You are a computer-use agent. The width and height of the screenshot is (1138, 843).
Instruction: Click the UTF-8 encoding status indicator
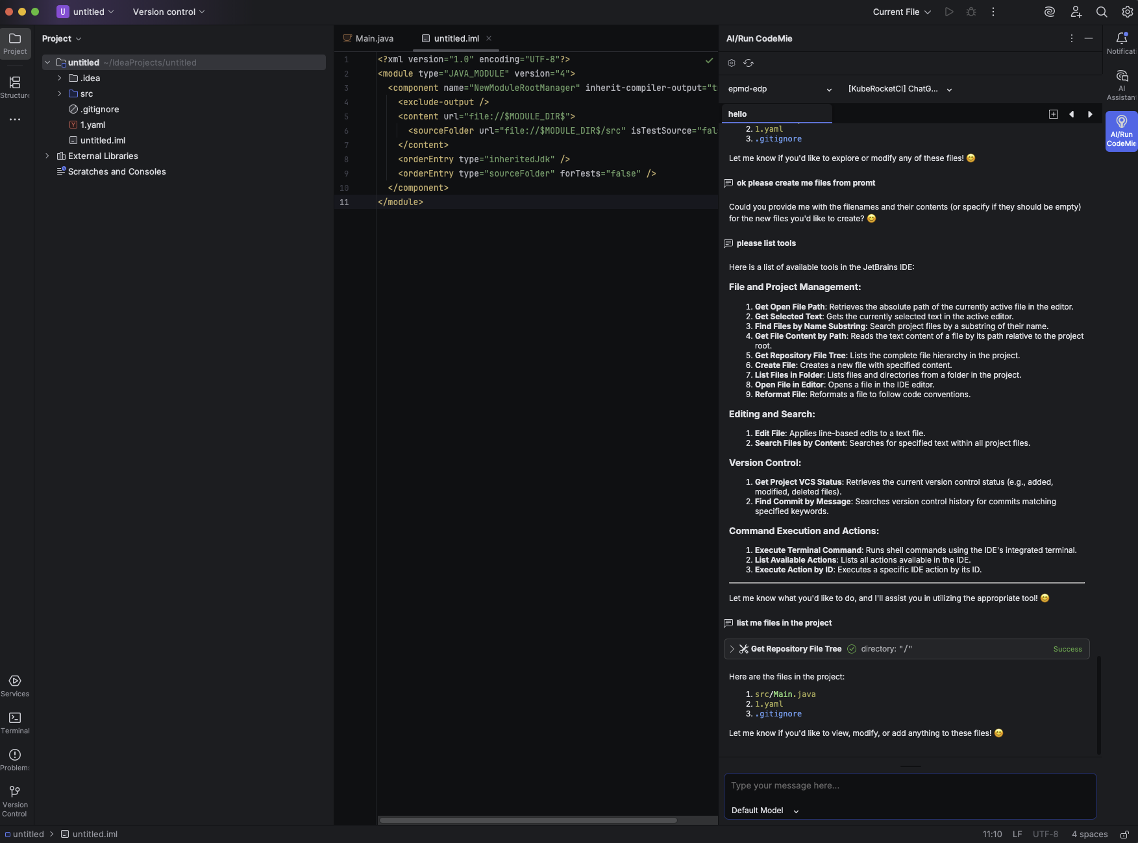click(1045, 835)
